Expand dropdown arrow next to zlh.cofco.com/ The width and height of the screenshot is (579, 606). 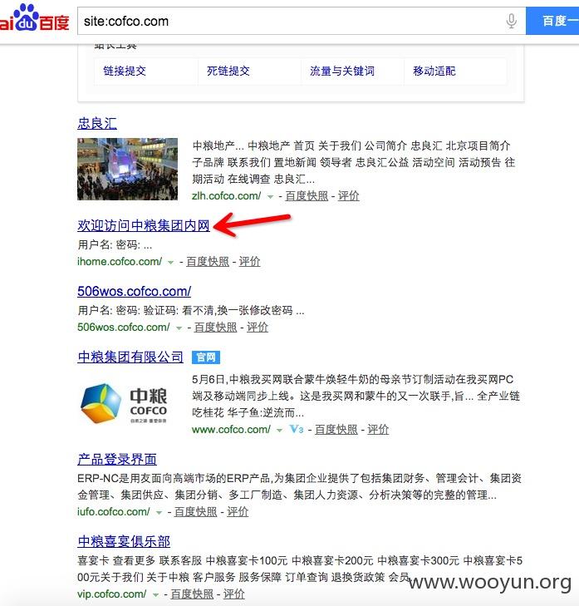[270, 197]
